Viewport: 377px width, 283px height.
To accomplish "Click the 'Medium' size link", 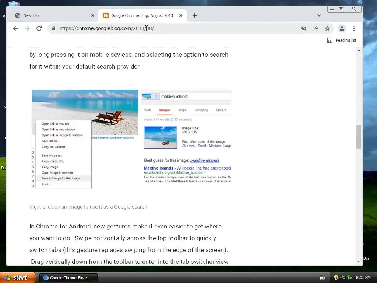I will coord(215,146).
